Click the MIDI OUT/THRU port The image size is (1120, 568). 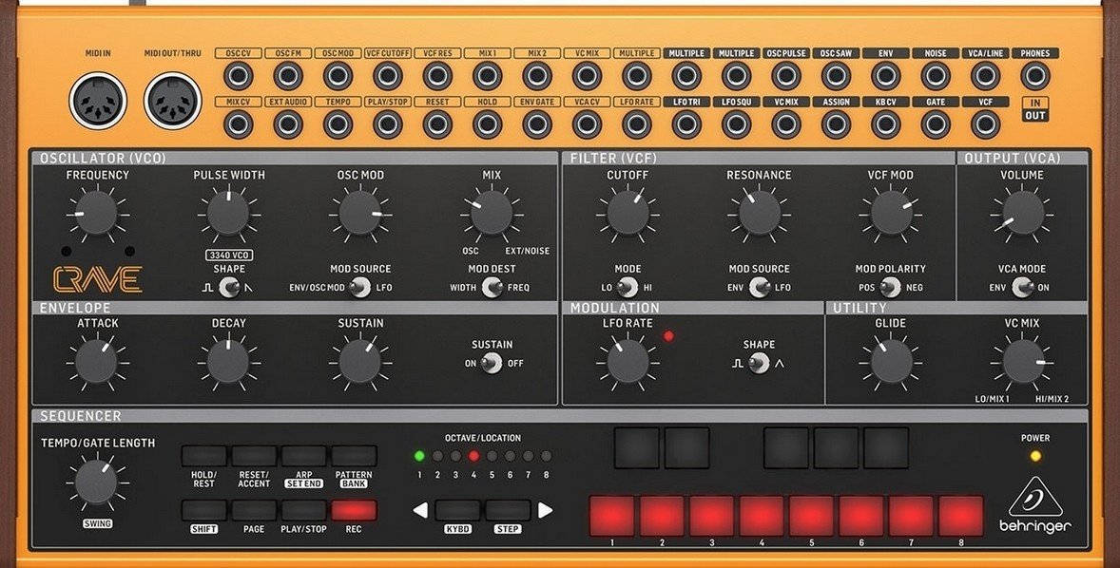[173, 101]
